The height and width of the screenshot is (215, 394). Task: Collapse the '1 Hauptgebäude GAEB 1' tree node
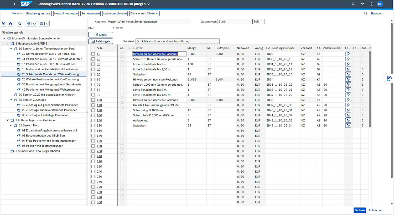pyautogui.click(x=8, y=43)
